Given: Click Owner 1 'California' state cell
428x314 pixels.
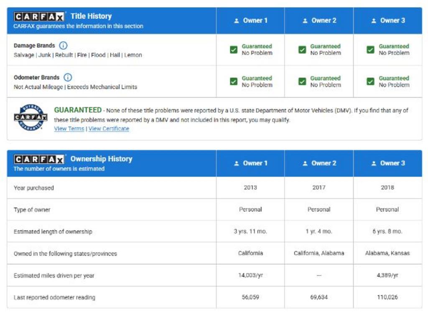Looking at the screenshot, I should (250, 253).
